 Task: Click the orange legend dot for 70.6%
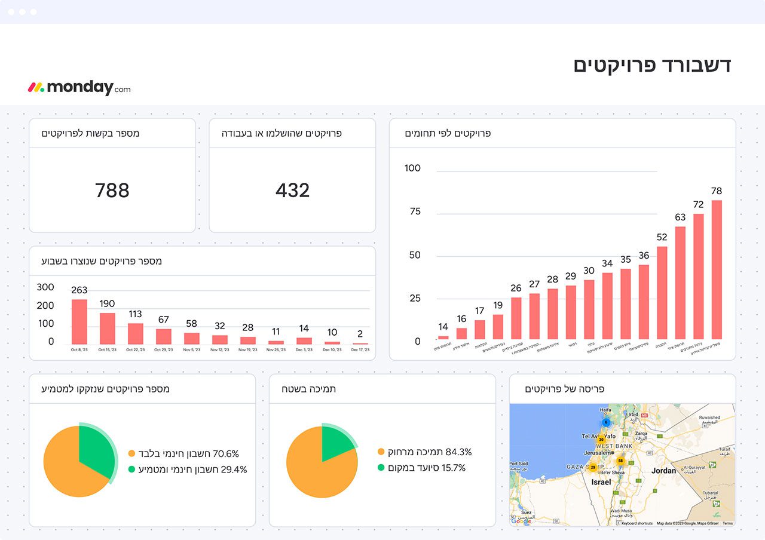pos(131,453)
